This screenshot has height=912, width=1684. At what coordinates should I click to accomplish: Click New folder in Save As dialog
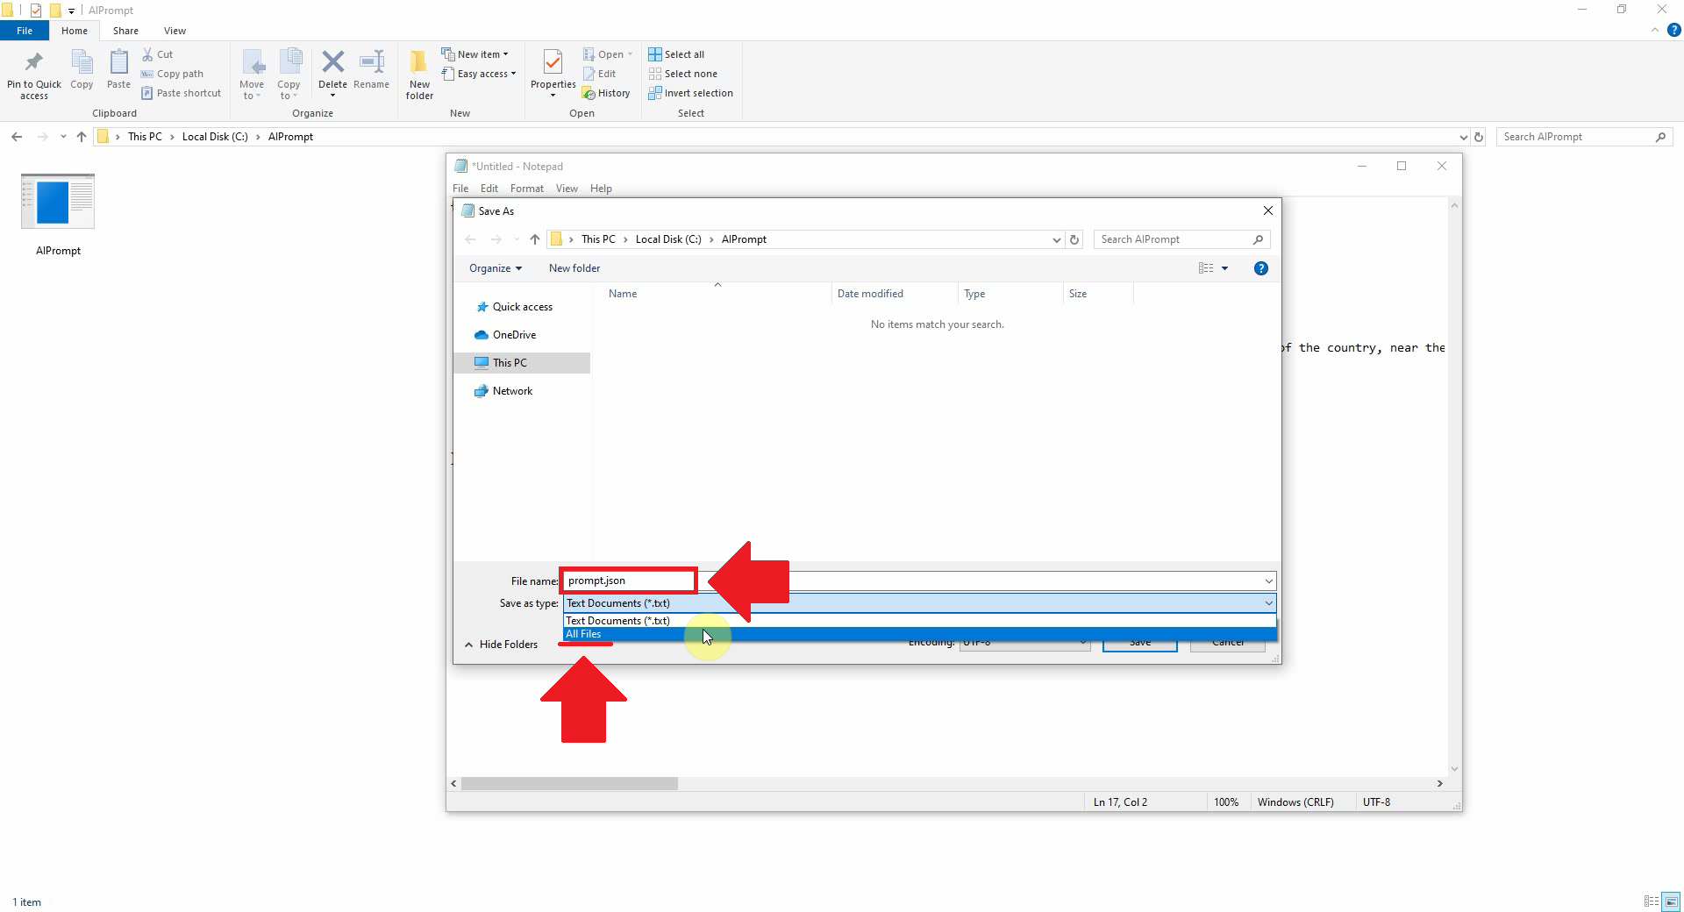574,268
